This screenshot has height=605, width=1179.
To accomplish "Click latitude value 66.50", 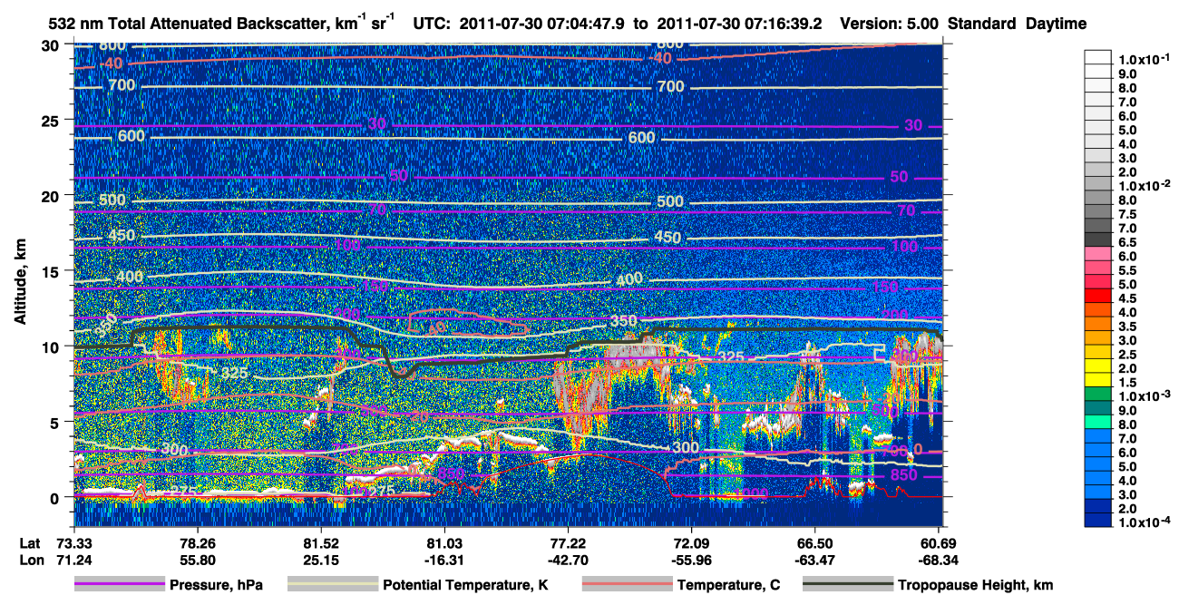I will 815,542.
